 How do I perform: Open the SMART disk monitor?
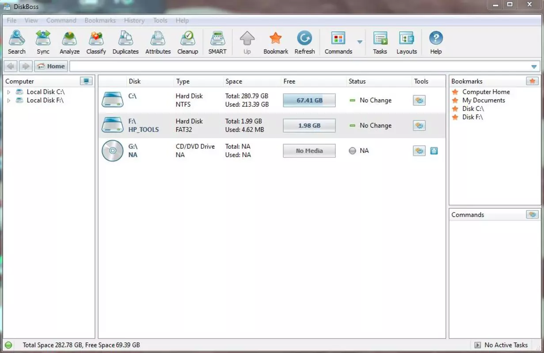pos(217,42)
